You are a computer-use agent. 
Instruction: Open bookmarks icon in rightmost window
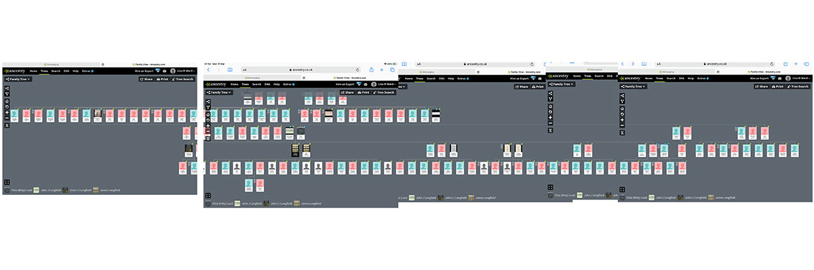pos(644,64)
